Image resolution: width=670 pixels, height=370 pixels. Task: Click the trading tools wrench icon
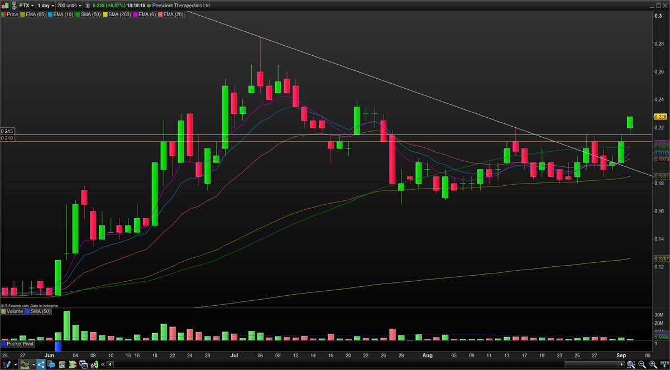94,364
